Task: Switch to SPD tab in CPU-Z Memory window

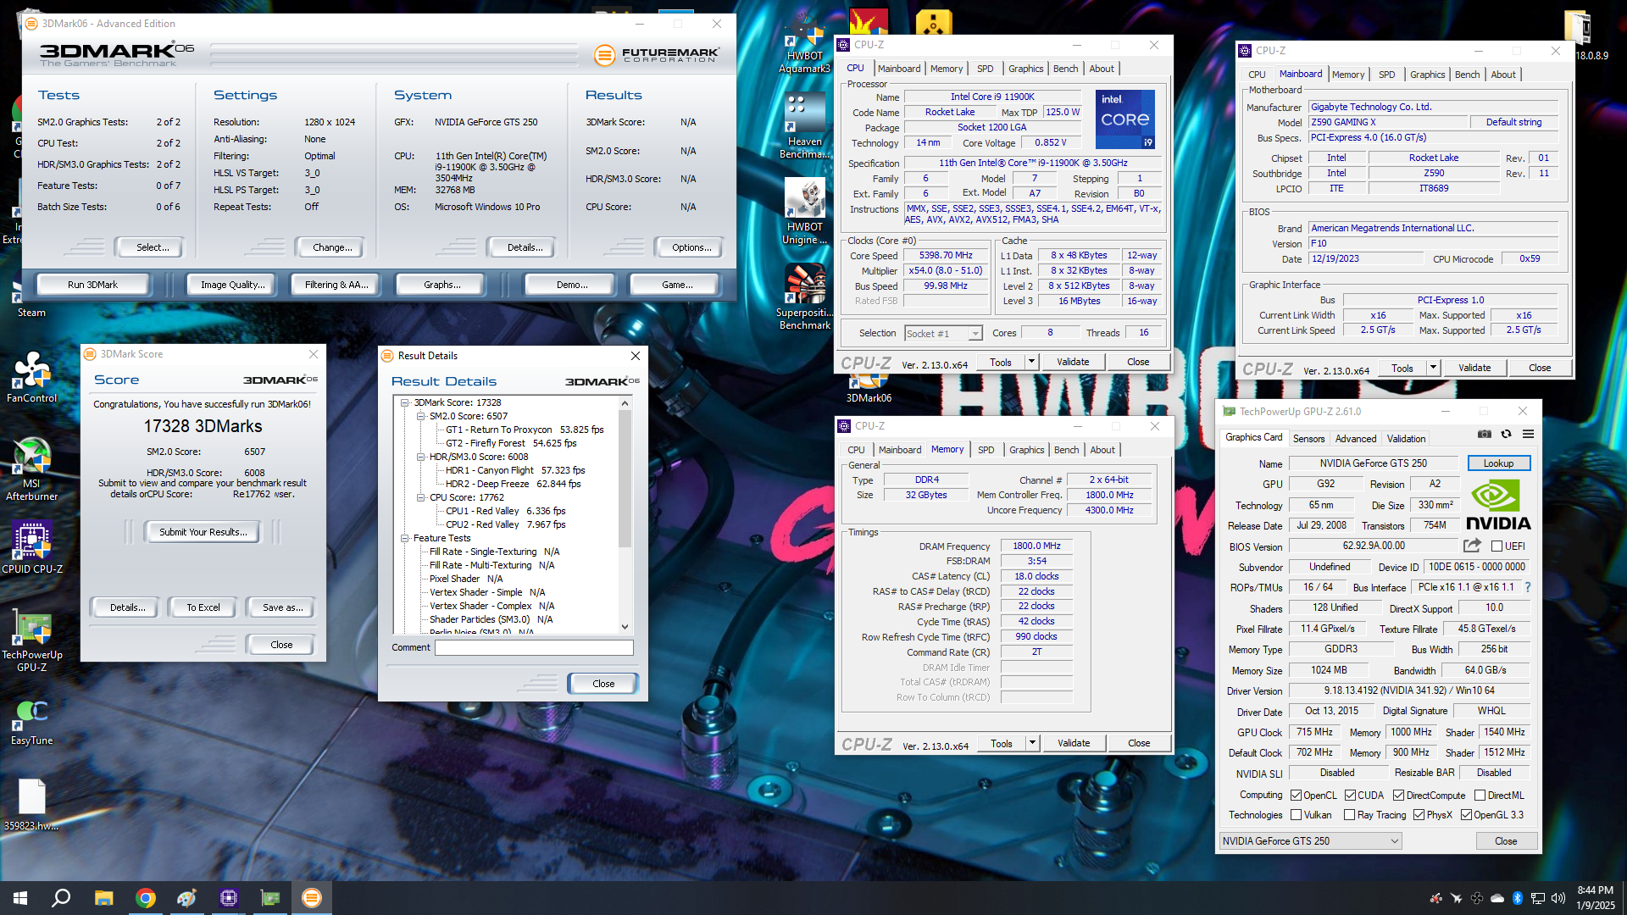Action: click(x=986, y=450)
